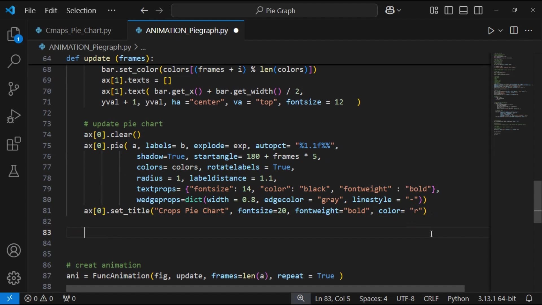Toggle the panel visibility
The height and width of the screenshot is (305, 542).
(463, 10)
